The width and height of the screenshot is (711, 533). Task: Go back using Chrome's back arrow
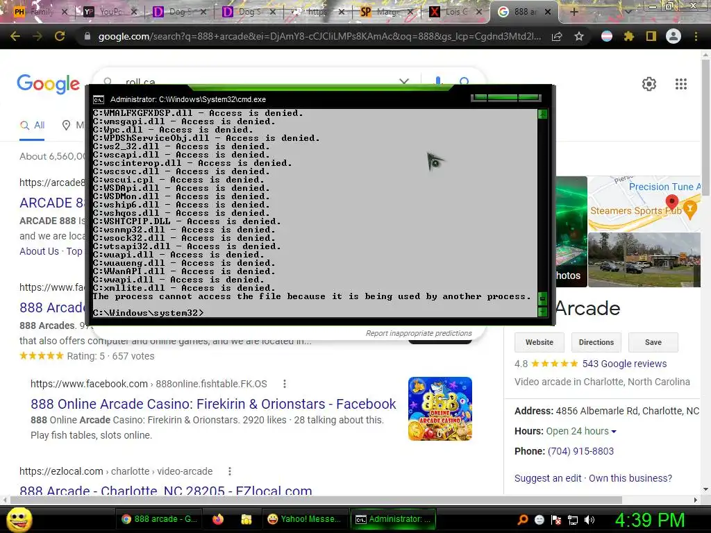tap(15, 36)
